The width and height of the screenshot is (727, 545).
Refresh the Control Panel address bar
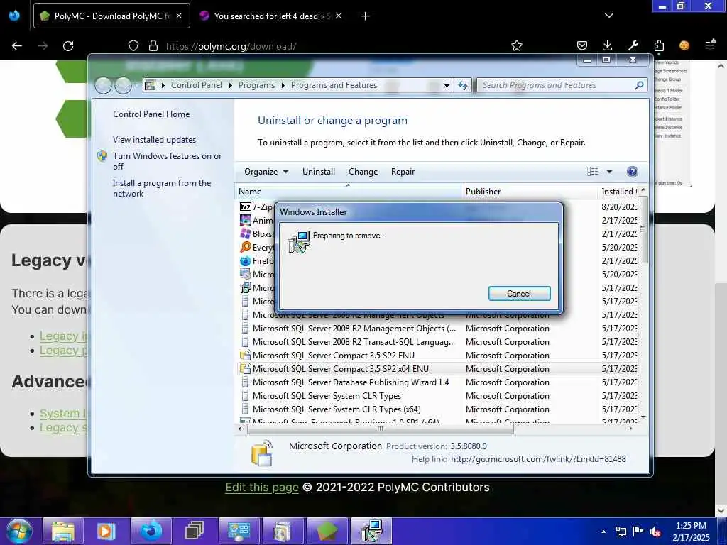pyautogui.click(x=463, y=85)
